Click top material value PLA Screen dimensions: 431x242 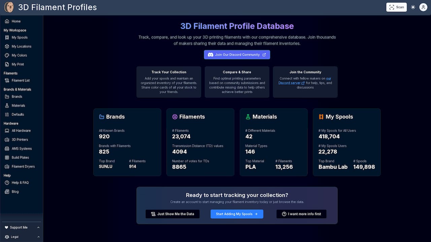pyautogui.click(x=251, y=167)
